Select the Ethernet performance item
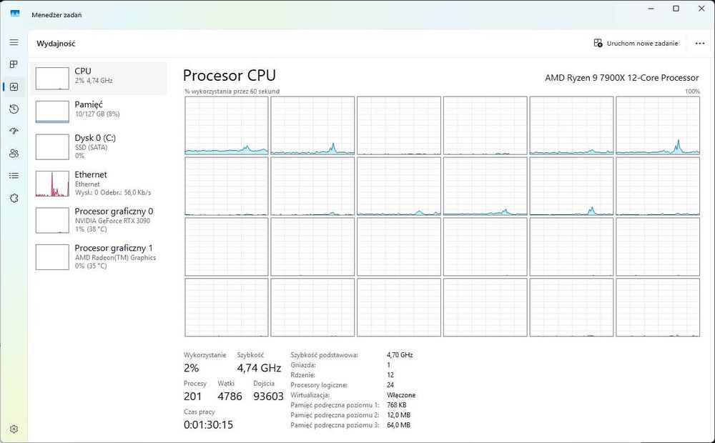 [x=99, y=184]
